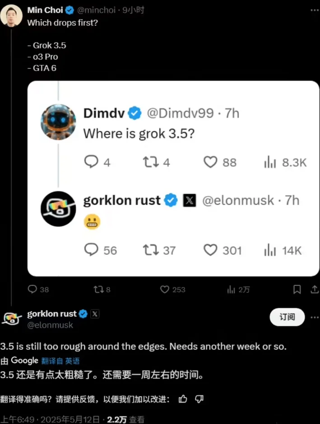Click the 订阅 subscribe button
The image size is (320, 424).
point(287,317)
